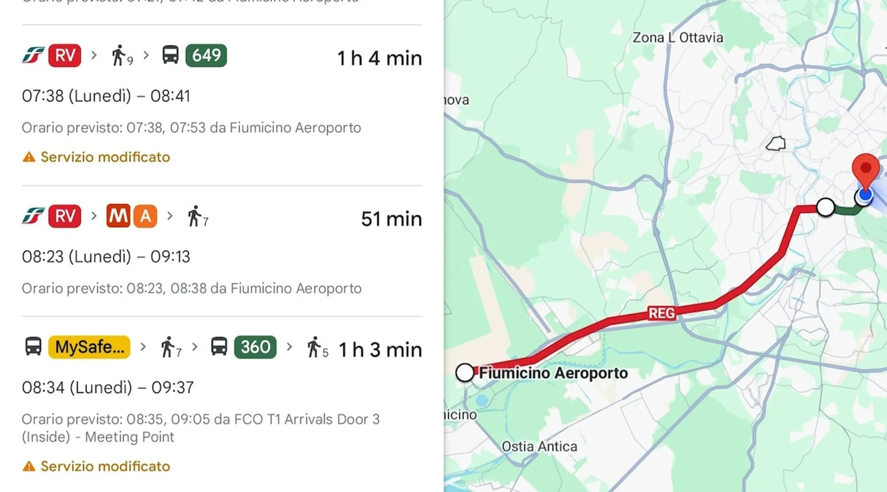The image size is (887, 492).
Task: Click the white transfer stop circle on map
Action: pos(825,207)
